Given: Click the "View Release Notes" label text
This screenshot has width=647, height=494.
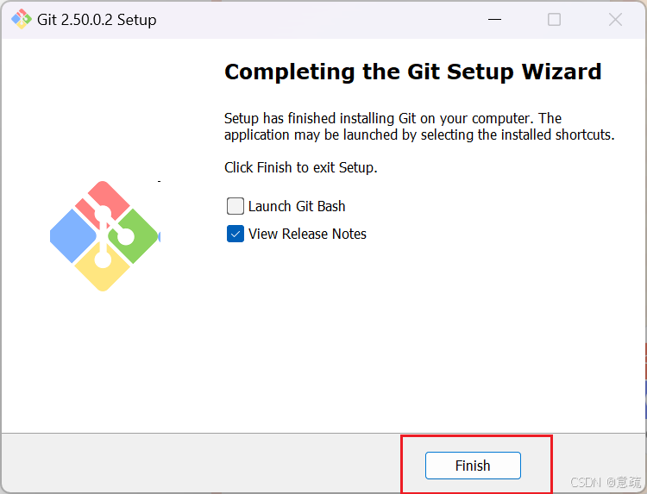Looking at the screenshot, I should [x=307, y=234].
